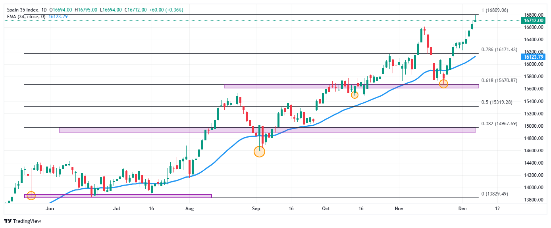Click the TradingView logo
This screenshot has height=228, width=551.
tap(23, 221)
